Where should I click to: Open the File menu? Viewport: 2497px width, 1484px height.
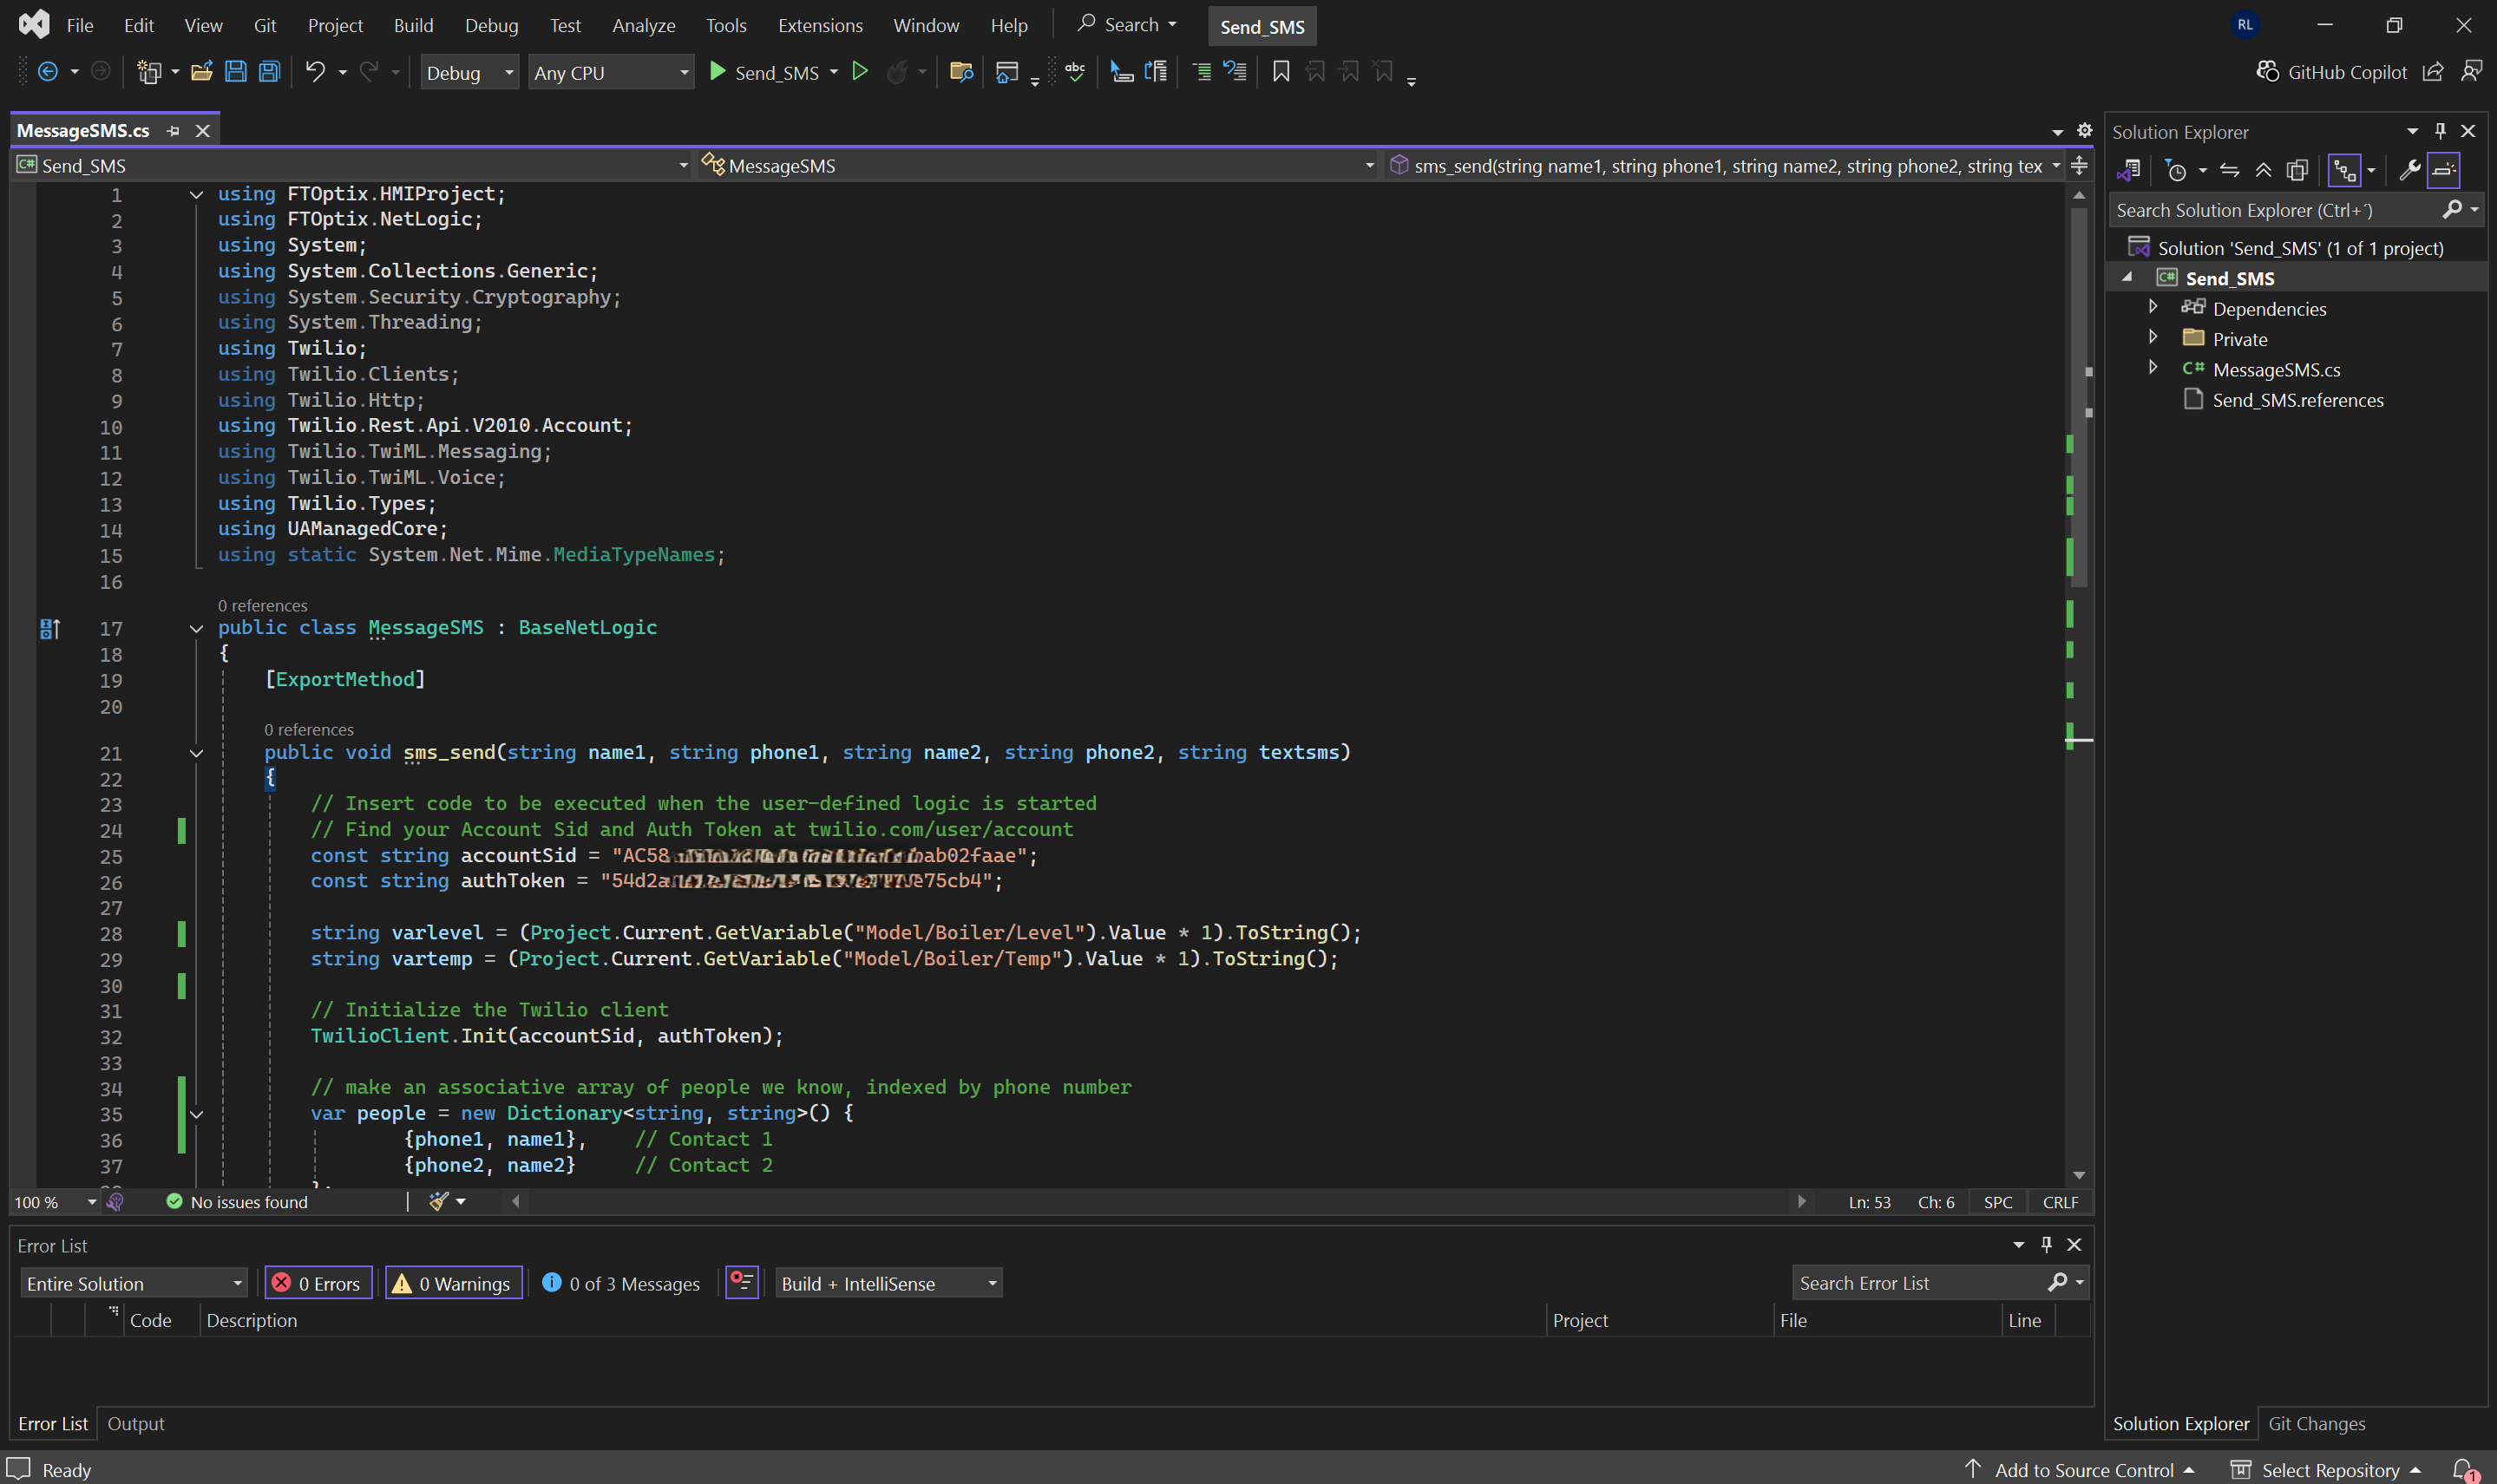click(80, 25)
